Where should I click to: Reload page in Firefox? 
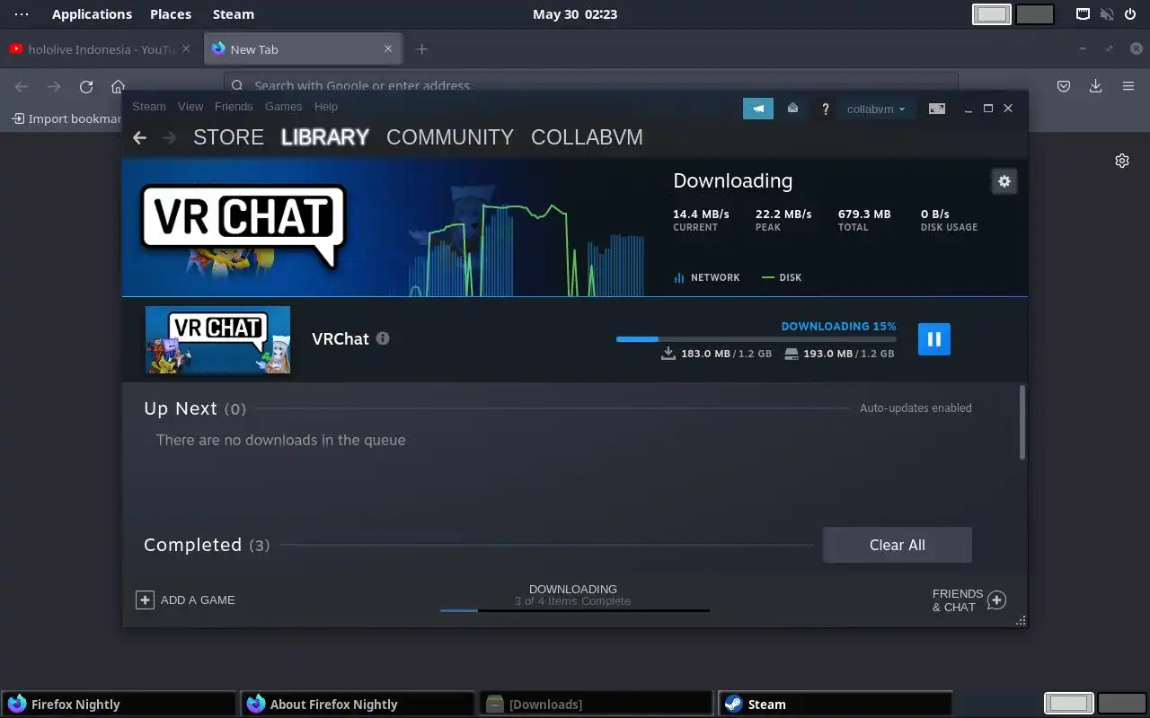tap(86, 86)
